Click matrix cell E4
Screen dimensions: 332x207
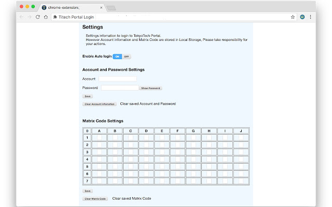tap(162, 159)
